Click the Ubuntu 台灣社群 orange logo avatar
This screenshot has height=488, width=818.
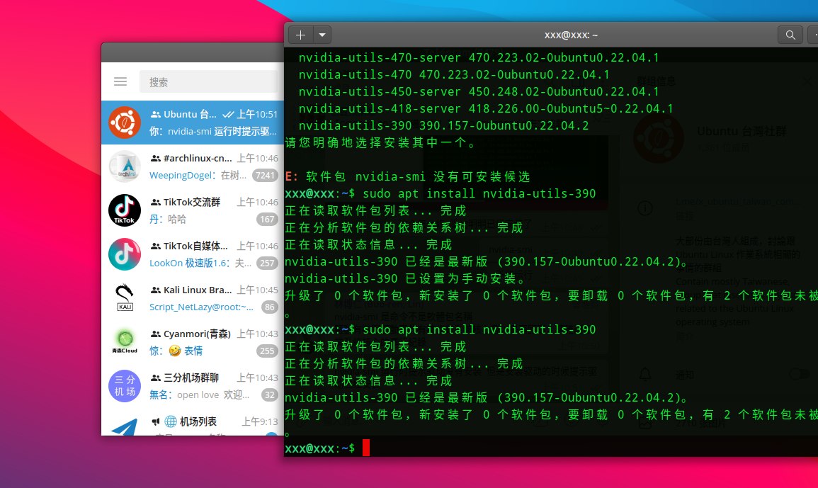click(125, 123)
